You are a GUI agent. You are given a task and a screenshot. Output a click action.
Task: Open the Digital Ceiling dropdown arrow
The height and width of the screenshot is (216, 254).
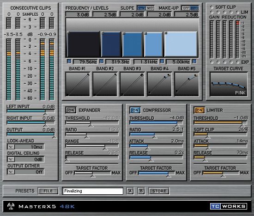11,160
